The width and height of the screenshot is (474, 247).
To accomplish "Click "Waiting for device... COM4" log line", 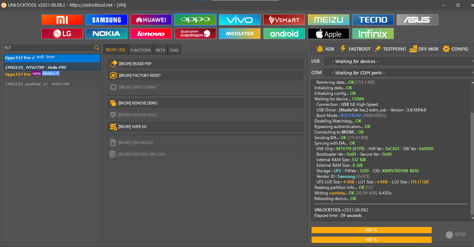I will (339, 99).
